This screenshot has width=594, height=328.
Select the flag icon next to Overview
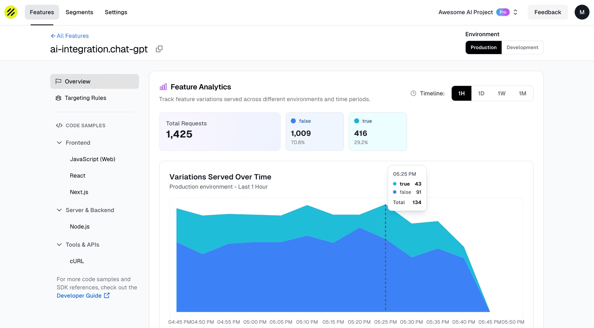pos(58,81)
